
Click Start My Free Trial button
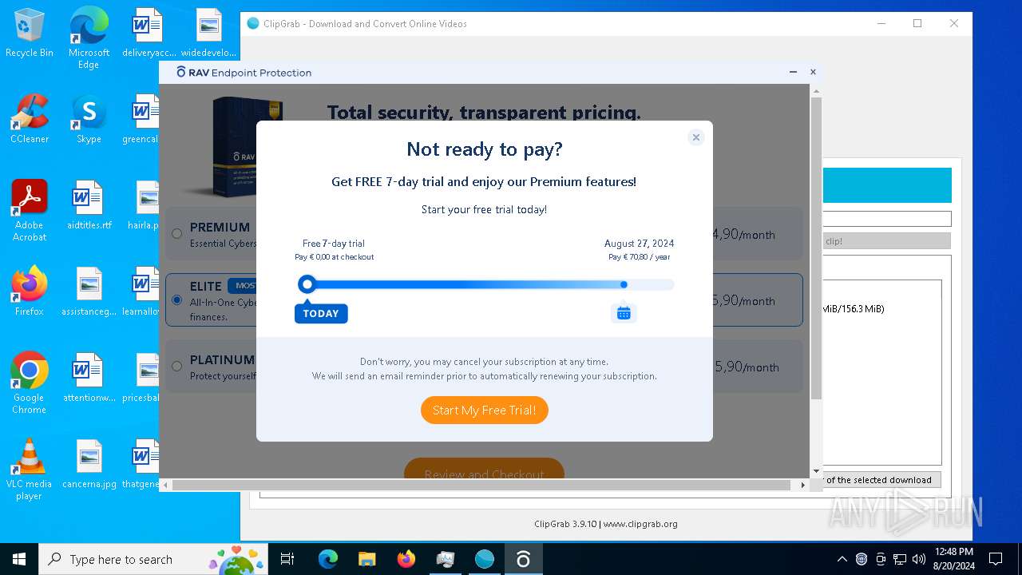pyautogui.click(x=484, y=410)
